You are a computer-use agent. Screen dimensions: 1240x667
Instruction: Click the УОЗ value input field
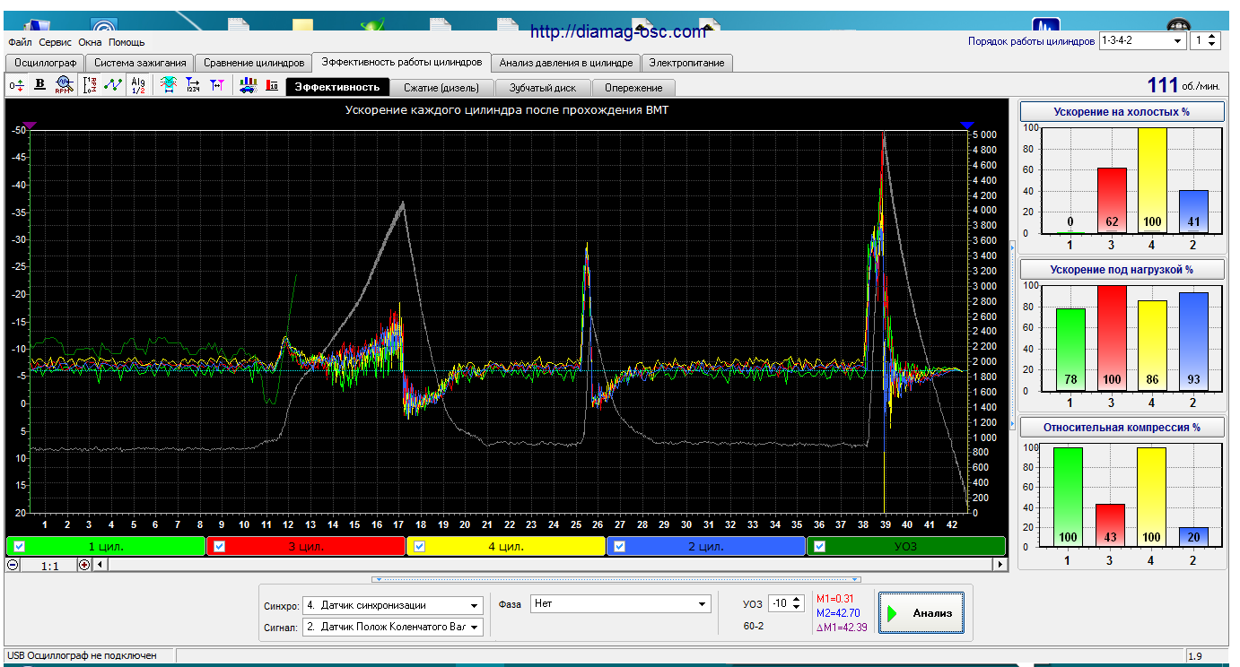click(x=779, y=604)
